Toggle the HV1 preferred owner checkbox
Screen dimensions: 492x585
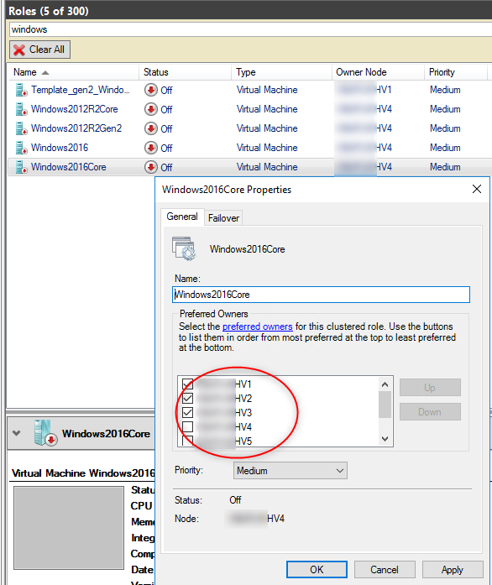click(187, 384)
